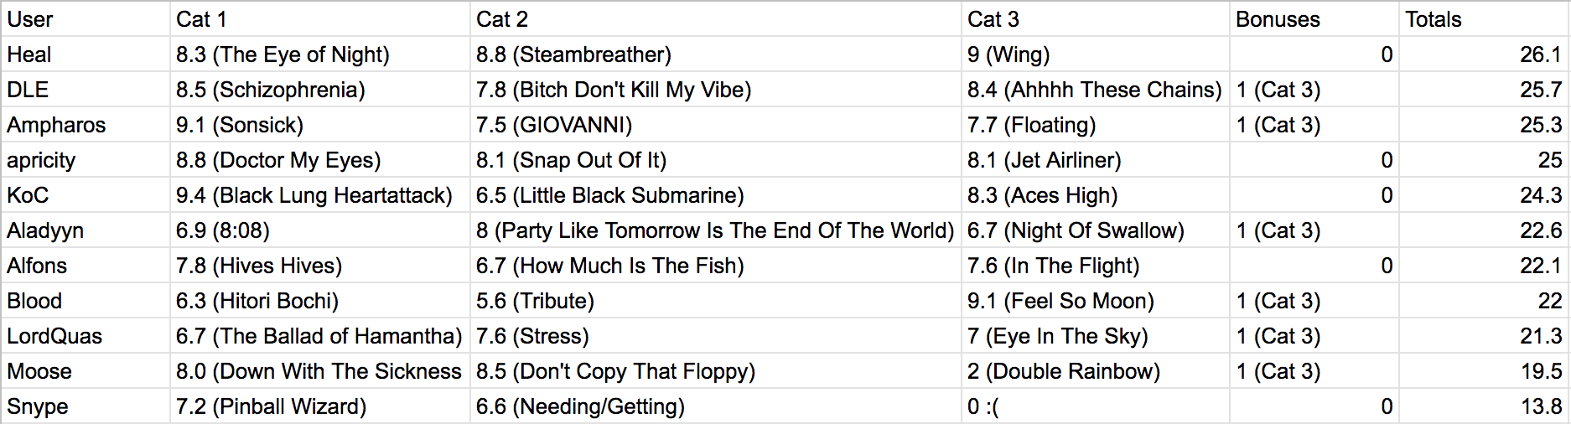Select the Heal total cell '26.1'

[x=1483, y=54]
